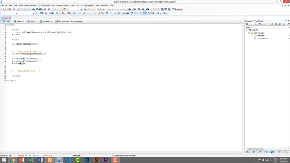Click the first icon in Project panel toolbar

coord(246,24)
